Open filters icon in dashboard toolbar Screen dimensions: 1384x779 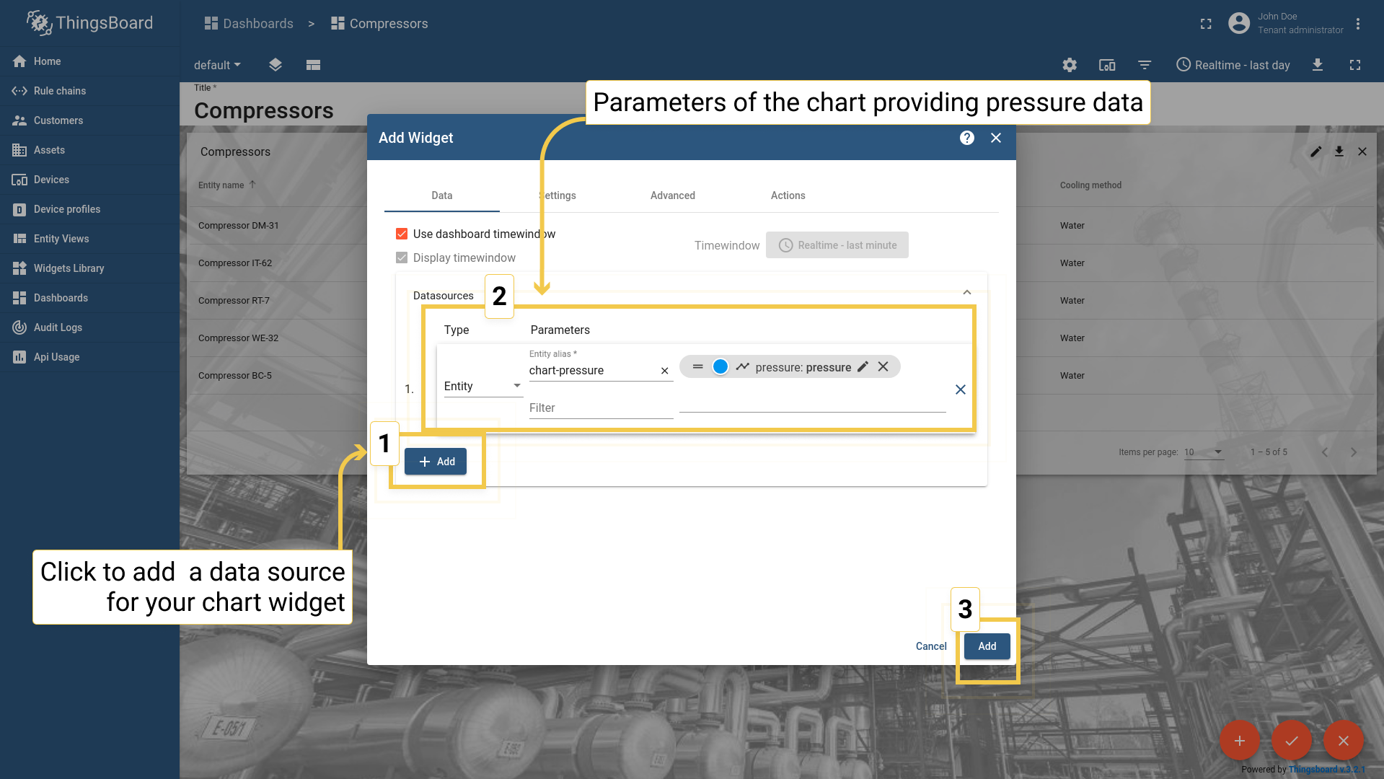coord(1145,65)
